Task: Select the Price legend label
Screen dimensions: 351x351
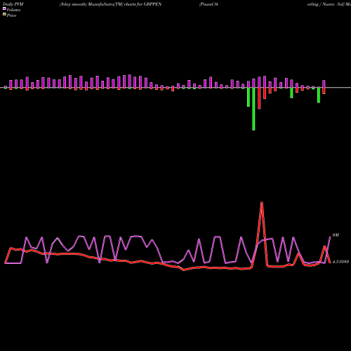Action: tap(11, 15)
